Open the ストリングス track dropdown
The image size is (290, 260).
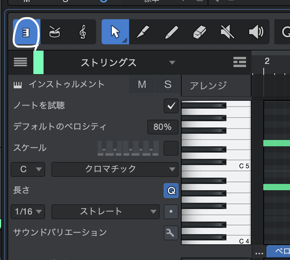171,63
